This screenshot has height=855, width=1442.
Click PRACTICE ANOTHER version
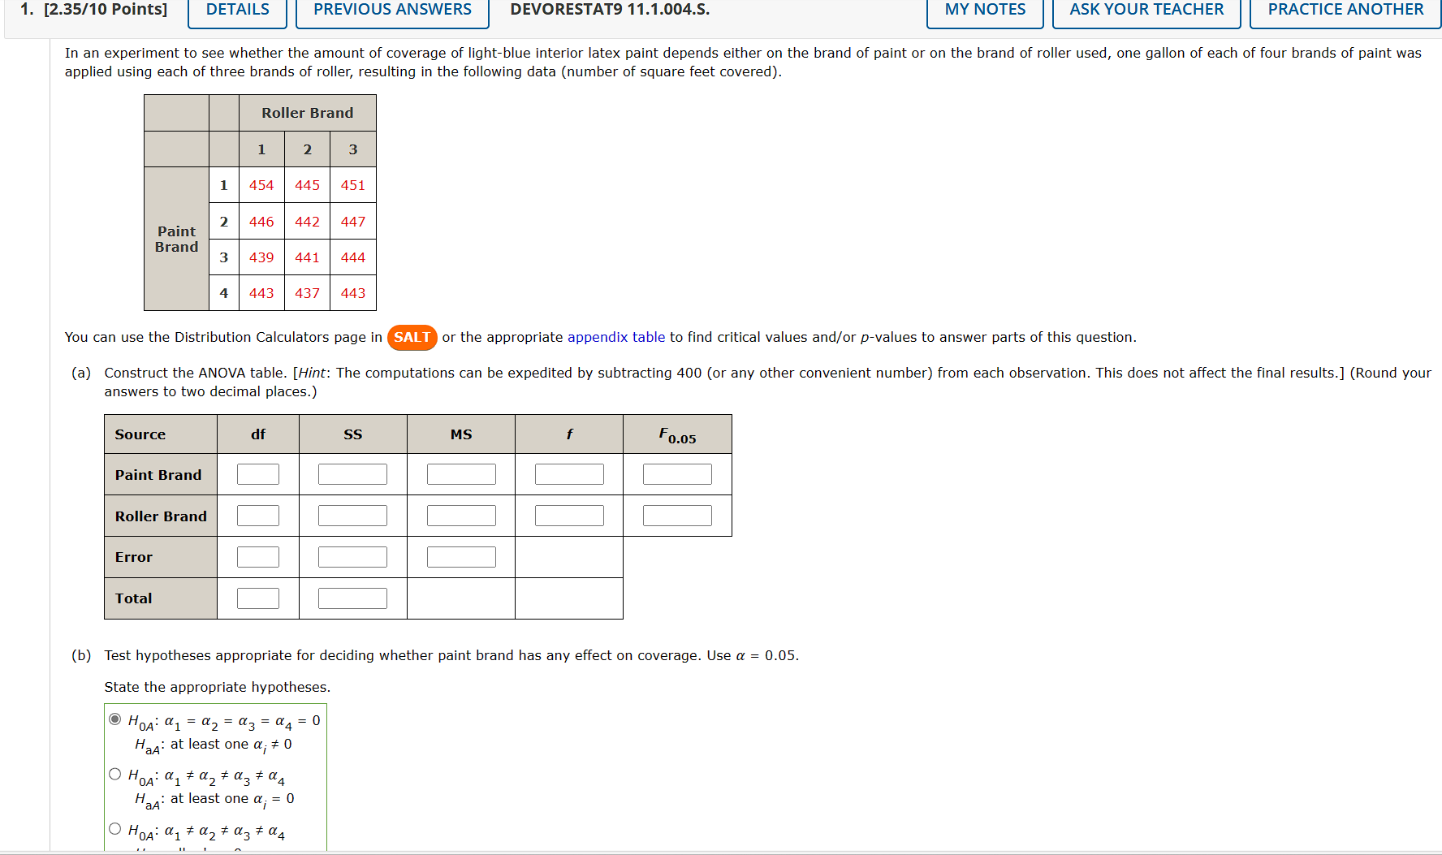tap(1344, 9)
